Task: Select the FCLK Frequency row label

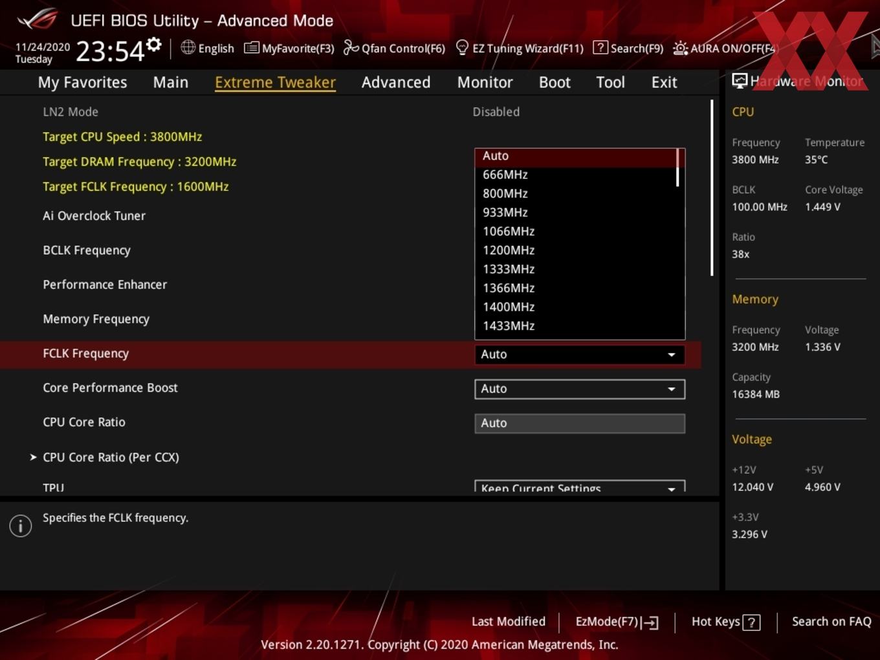Action: (85, 354)
